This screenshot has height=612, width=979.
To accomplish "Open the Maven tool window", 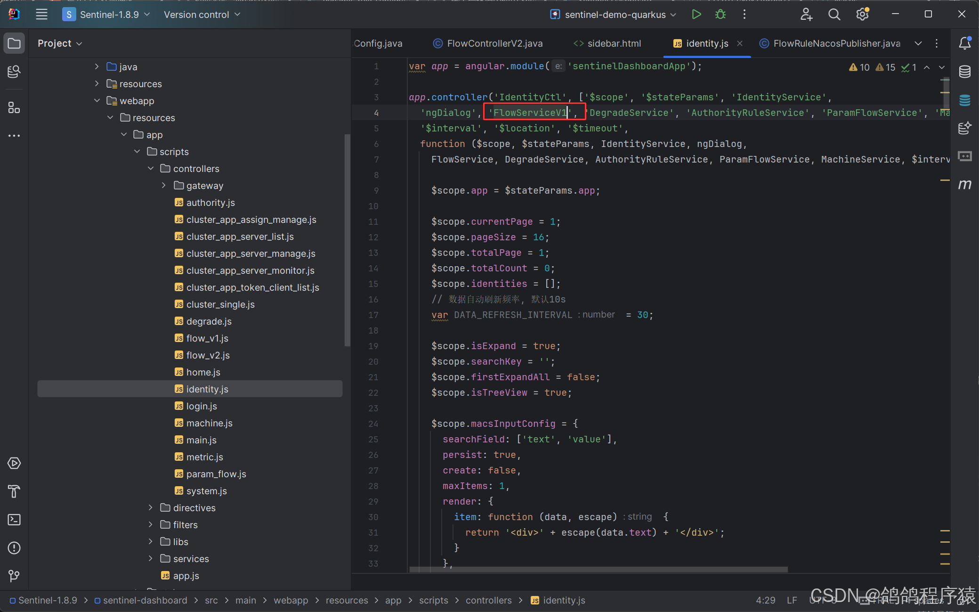I will point(964,184).
